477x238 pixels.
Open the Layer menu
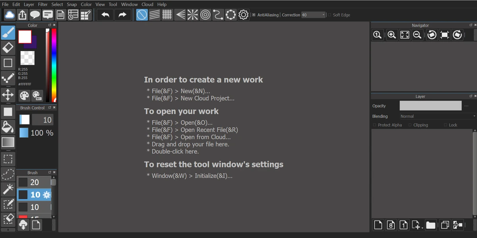click(x=29, y=4)
